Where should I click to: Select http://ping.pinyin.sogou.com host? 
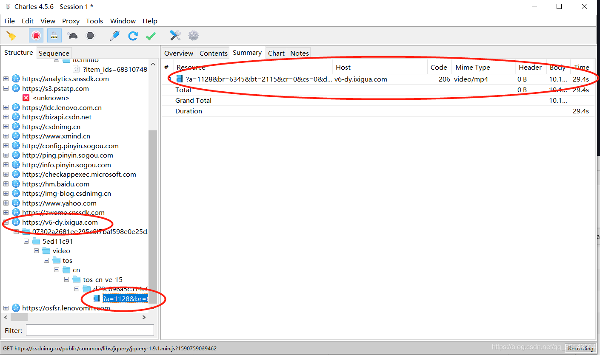click(x=68, y=155)
